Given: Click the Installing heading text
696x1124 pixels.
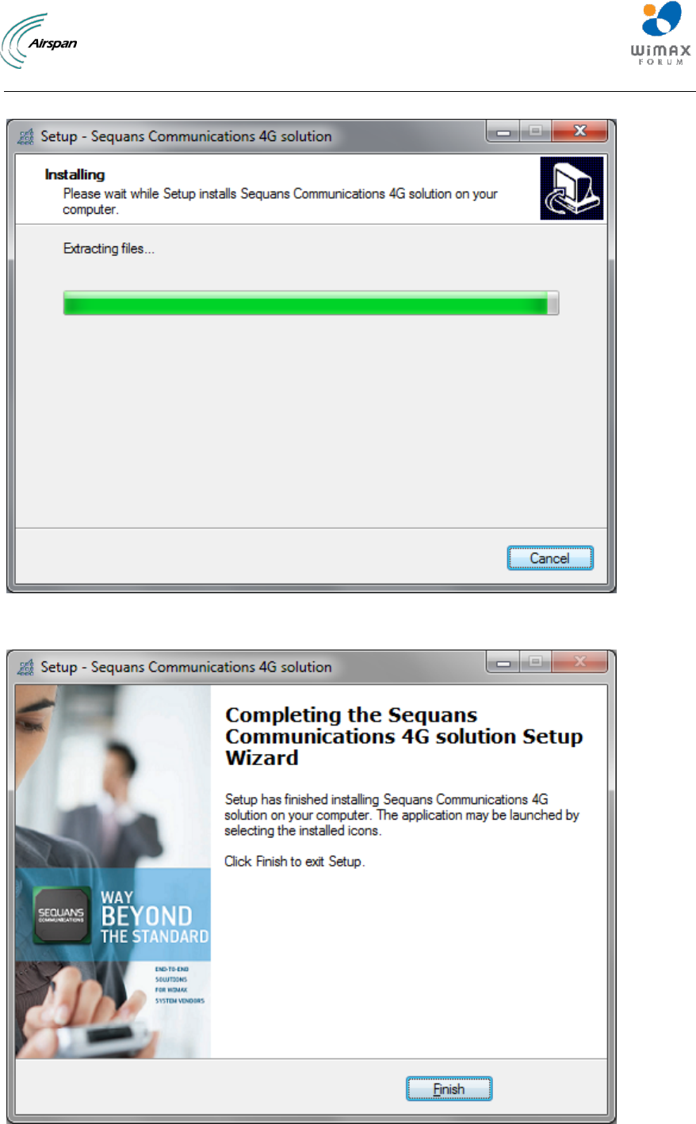Looking at the screenshot, I should [x=75, y=174].
